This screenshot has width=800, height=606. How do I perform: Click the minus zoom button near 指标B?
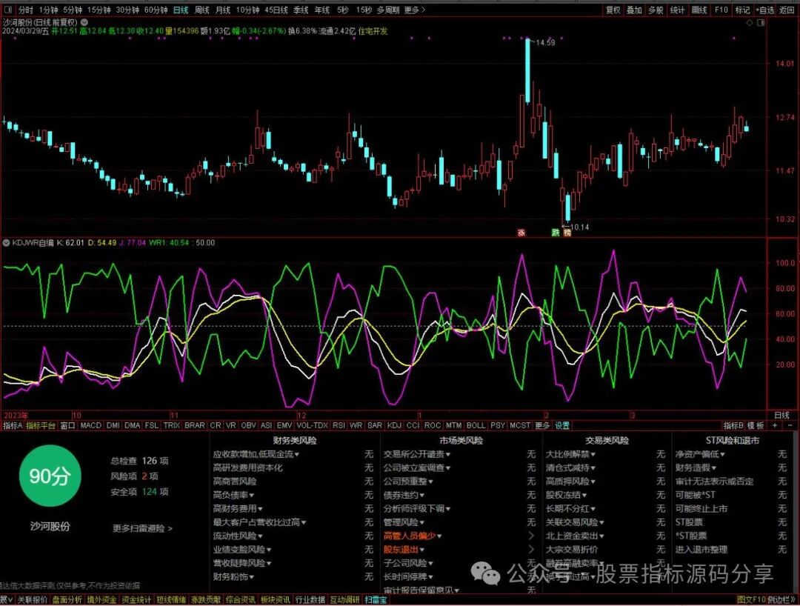coord(790,425)
